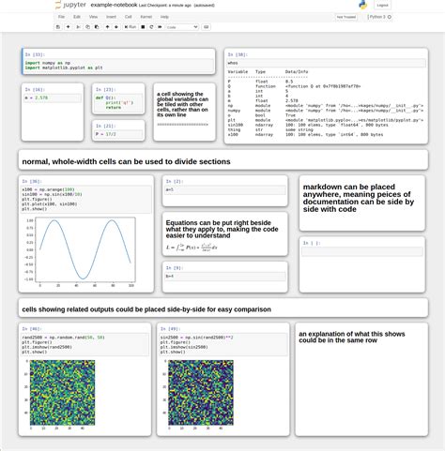Click the whos code cell input
445x451 pixels.
pyautogui.click(x=326, y=63)
